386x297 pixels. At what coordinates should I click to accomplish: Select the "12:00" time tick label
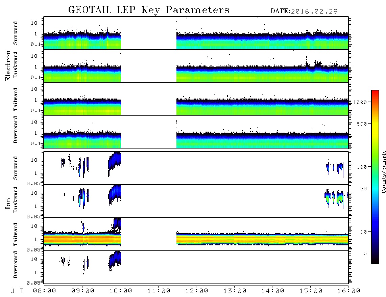[197, 291]
